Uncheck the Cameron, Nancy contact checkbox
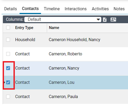This screenshot has width=128, height=107. tap(8, 68)
